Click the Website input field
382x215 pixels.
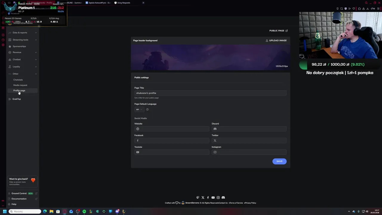[x=172, y=129]
